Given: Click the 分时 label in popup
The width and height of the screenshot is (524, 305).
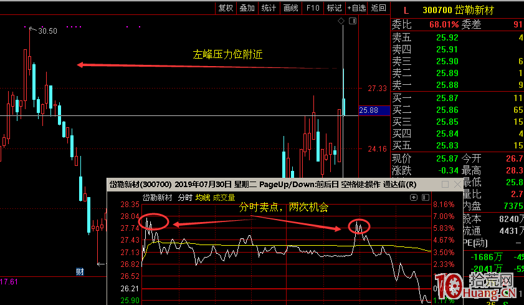Looking at the screenshot, I should pyautogui.click(x=185, y=198).
